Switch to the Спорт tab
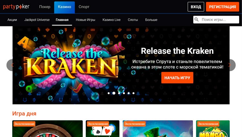Viewport: 242px width, 137px height. (x=84, y=7)
